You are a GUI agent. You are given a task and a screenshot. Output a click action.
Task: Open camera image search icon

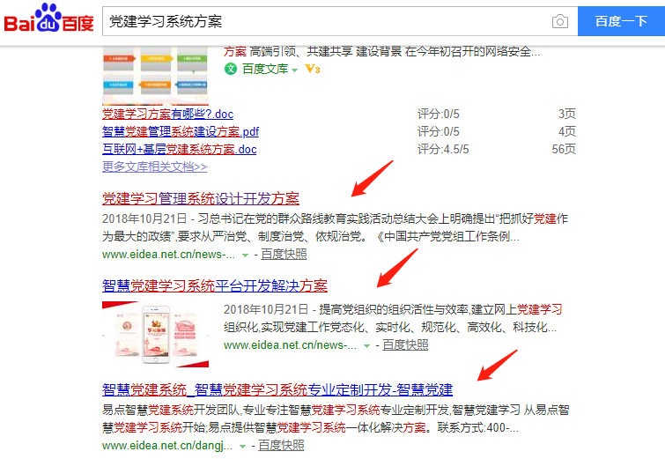click(x=560, y=21)
